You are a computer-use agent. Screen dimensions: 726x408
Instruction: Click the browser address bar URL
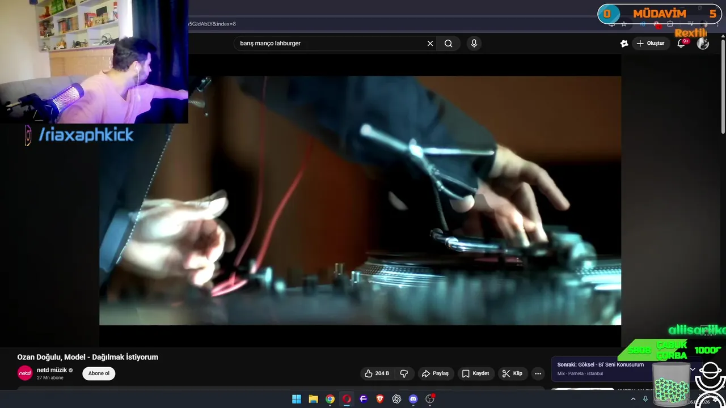coord(213,24)
